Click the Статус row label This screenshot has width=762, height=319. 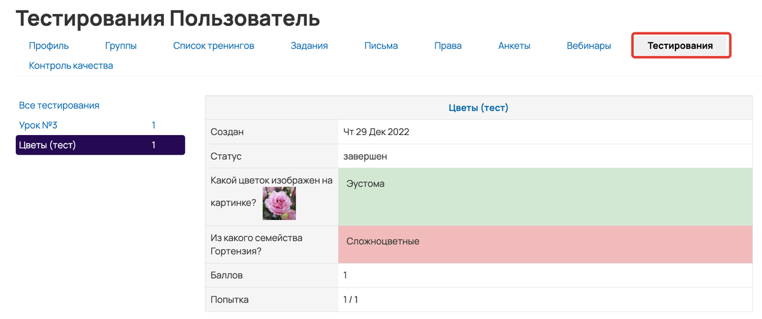226,157
